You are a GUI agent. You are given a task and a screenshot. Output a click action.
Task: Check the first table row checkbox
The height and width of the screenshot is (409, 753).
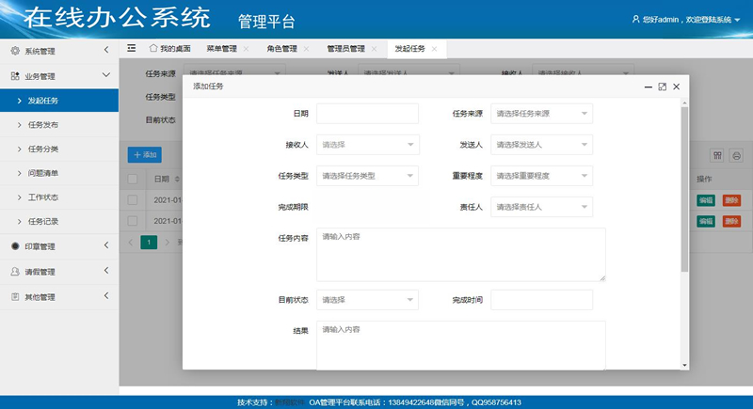pyautogui.click(x=133, y=199)
